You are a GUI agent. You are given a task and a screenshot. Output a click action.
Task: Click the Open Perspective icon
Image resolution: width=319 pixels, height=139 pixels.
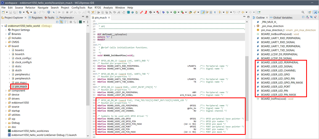click(310, 12)
